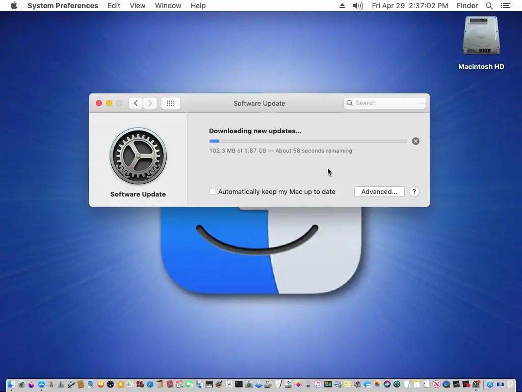The image size is (522, 392).
Task: Open Launchpad from the Dock
Action: (21, 384)
